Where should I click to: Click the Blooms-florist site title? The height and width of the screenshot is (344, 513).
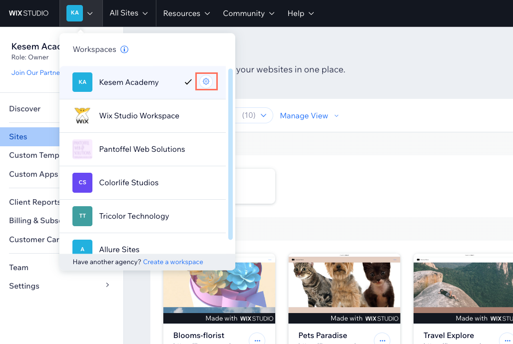point(199,336)
